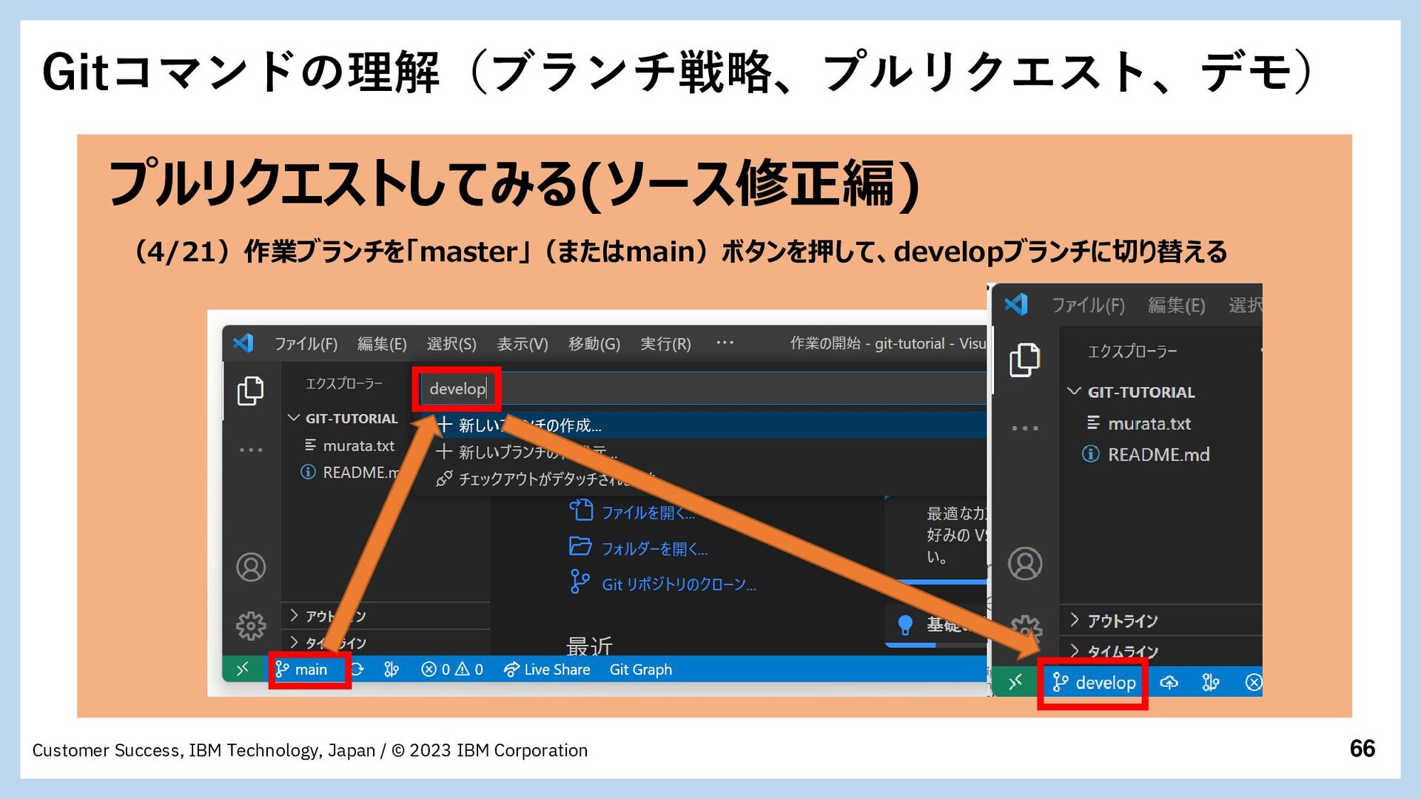
Task: Click the Accounts icon in left window
Action: tap(251, 567)
